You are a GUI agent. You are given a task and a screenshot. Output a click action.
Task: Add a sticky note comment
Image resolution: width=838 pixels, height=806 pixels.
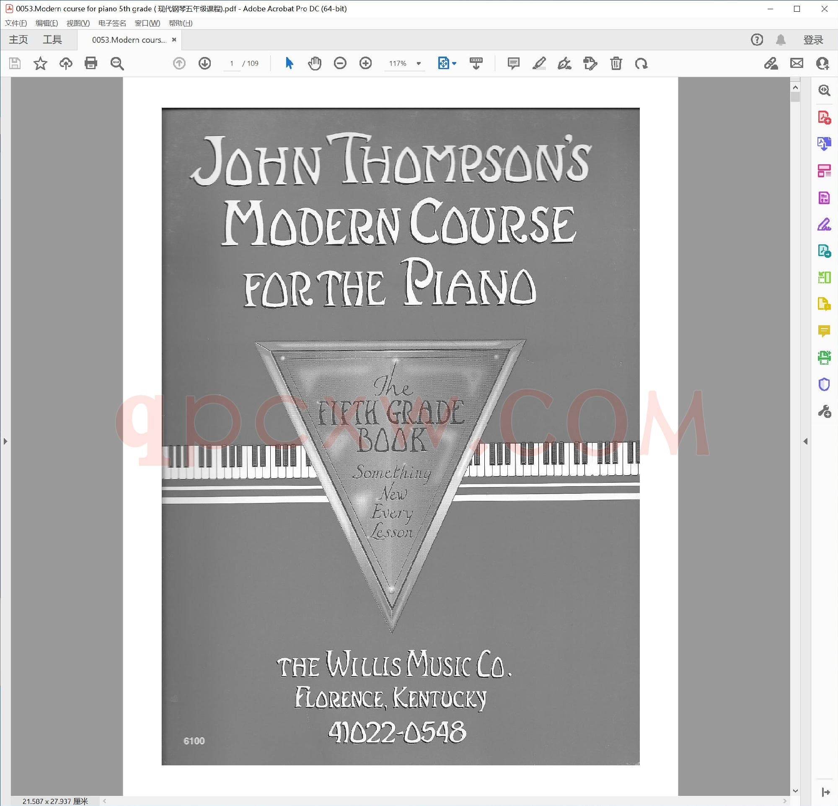point(513,63)
